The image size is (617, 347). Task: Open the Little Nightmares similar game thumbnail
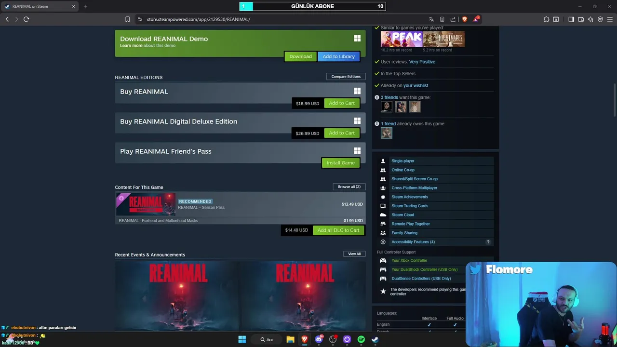444,39
